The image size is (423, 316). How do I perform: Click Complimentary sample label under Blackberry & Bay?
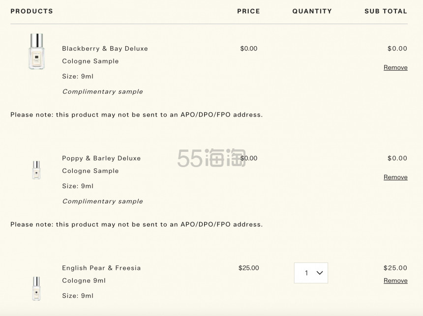(102, 91)
